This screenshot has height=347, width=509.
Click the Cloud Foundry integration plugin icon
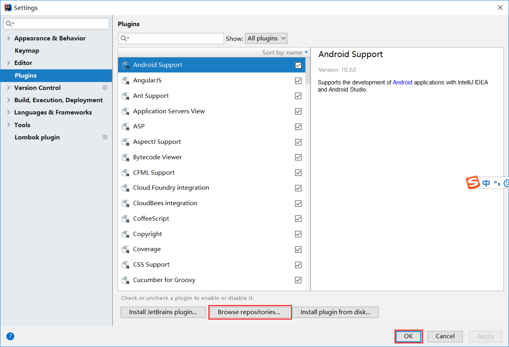click(126, 188)
